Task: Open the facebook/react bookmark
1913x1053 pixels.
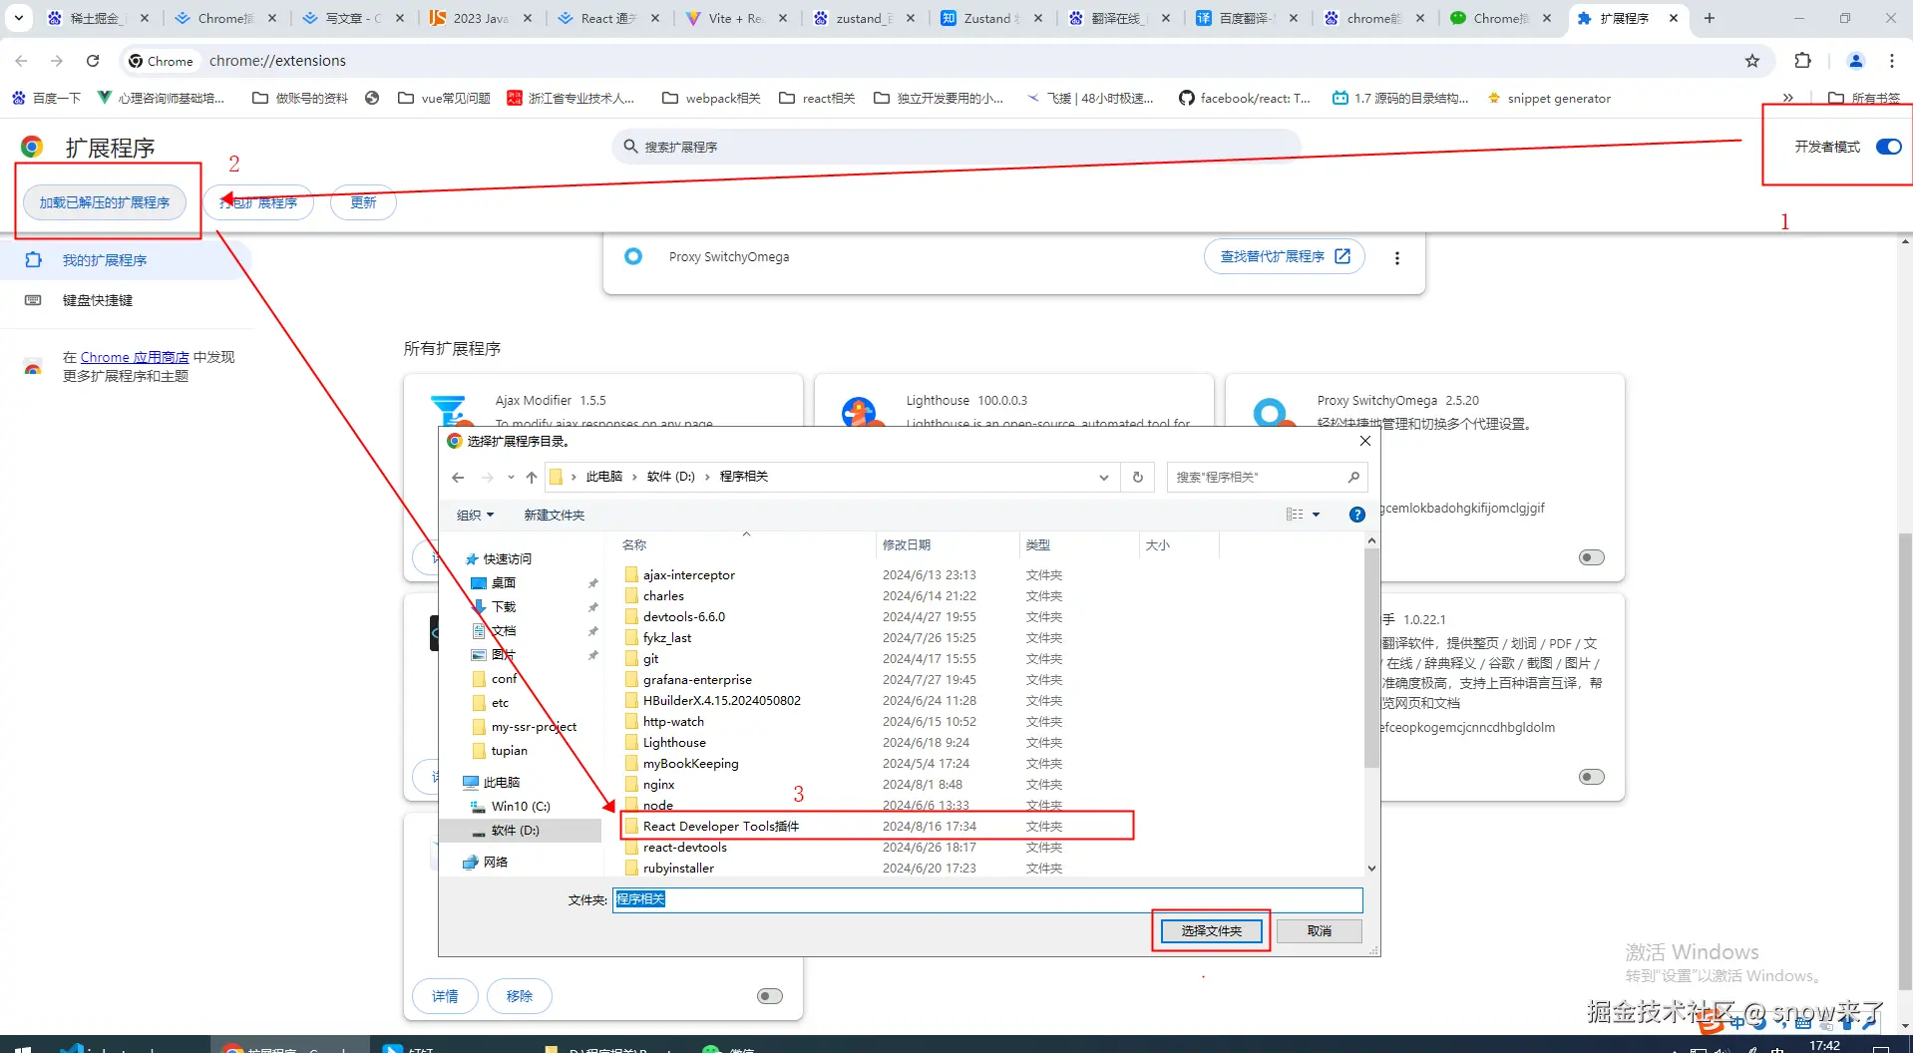Action: [x=1245, y=98]
